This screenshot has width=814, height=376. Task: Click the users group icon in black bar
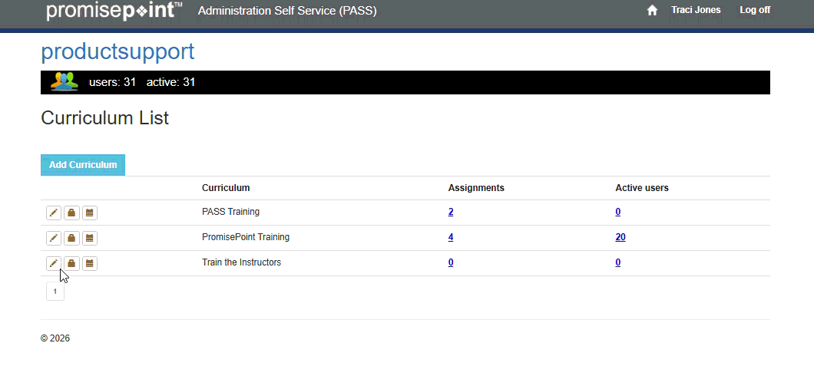pyautogui.click(x=65, y=81)
